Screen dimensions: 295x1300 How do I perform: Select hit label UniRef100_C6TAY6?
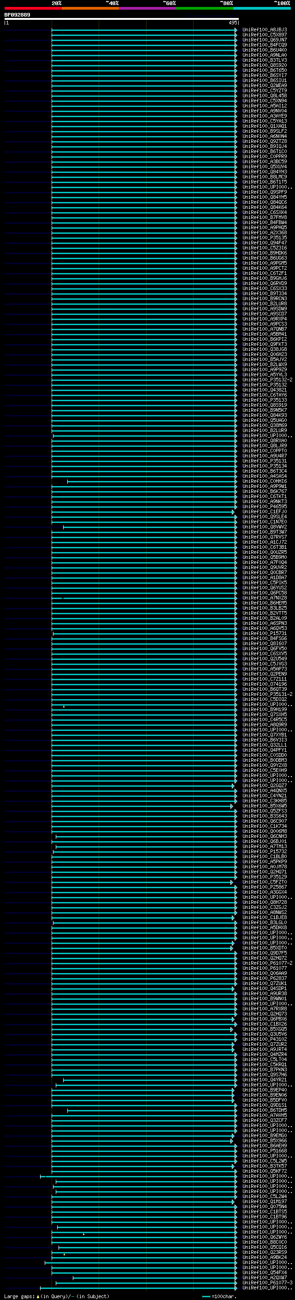click(x=265, y=395)
